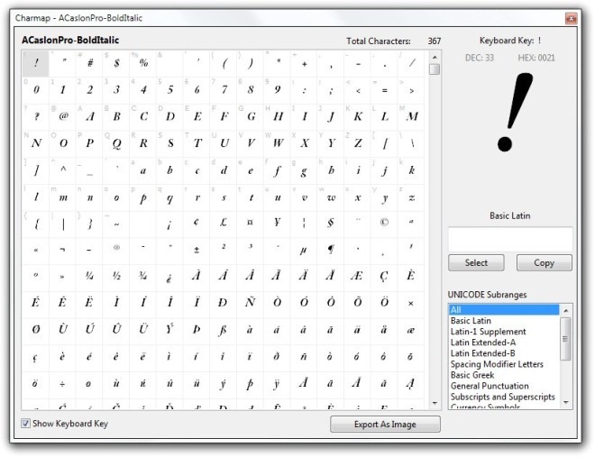Choose the lowercase æ ligature cell
595x457 pixels.
tap(411, 332)
